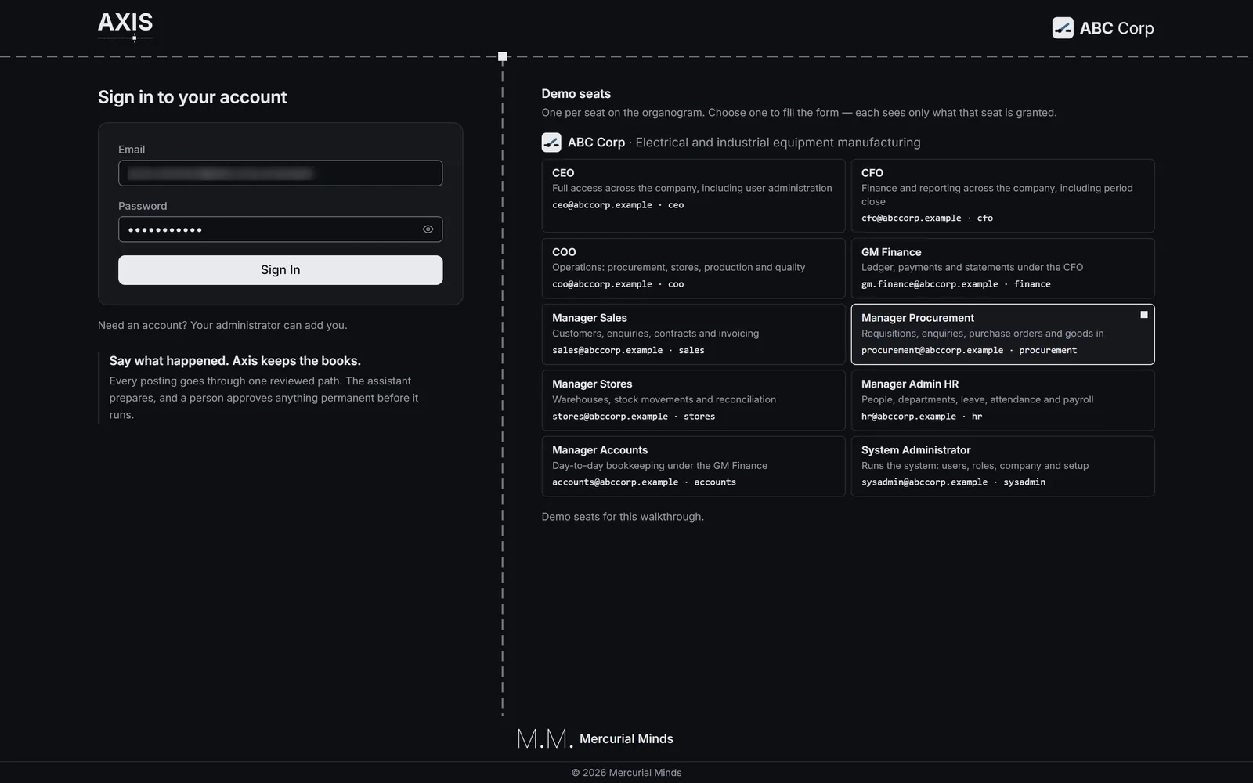Screen dimensions: 1253x783
Task: Pick the Manager Stores demo seat
Action: click(x=693, y=400)
